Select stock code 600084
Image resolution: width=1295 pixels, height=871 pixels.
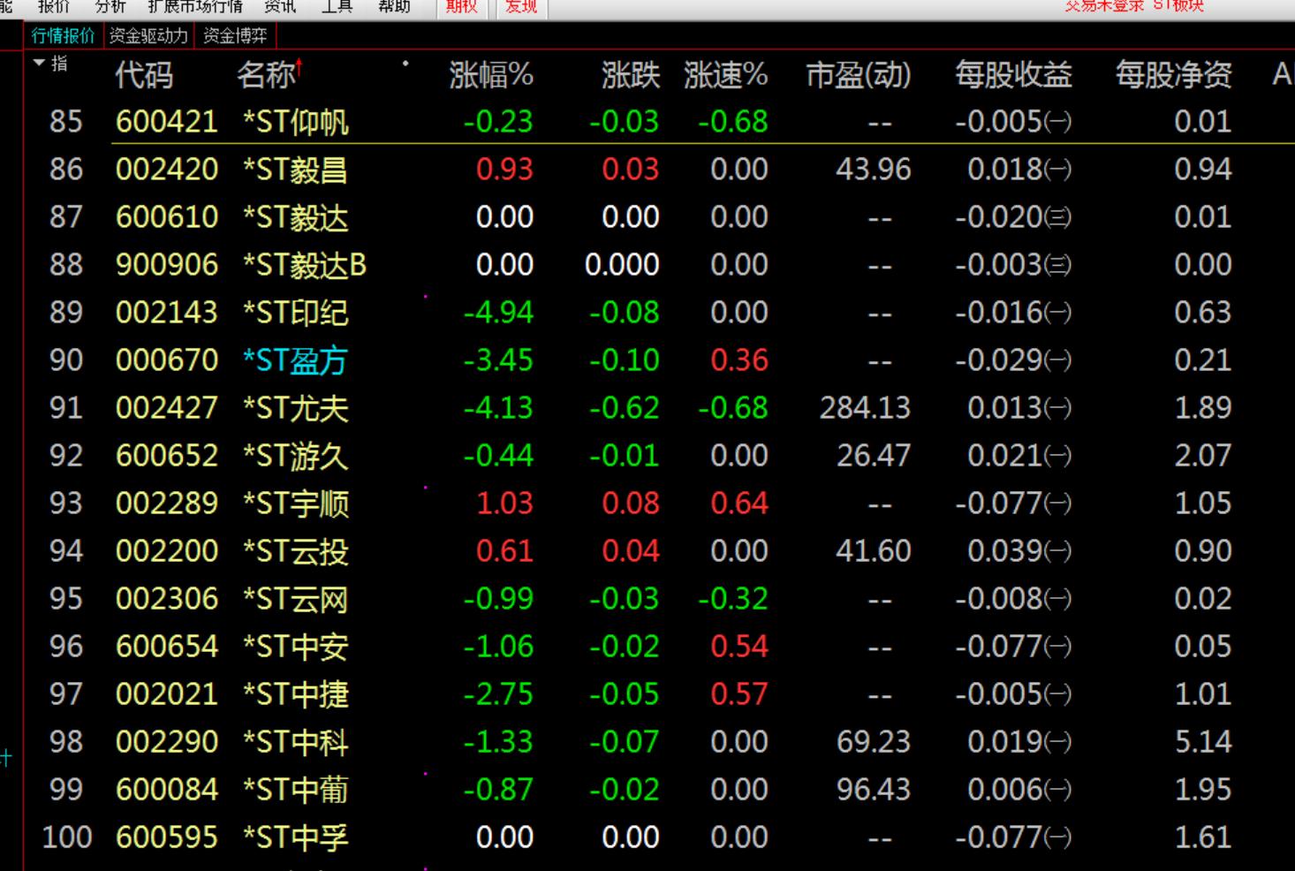pyautogui.click(x=167, y=789)
